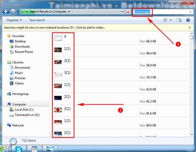Screen dimensions: 196x152
Task: Click the Start button on taskbar
Action: [4, 149]
